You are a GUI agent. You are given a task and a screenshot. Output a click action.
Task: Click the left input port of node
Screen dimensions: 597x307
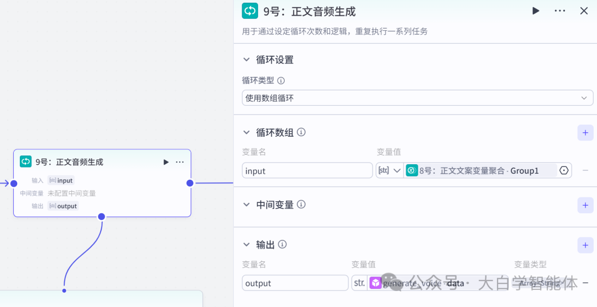tap(14, 184)
